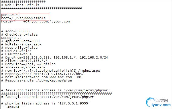Image resolution: width=172 pixels, height=109 pixels.
Task: Click the UseHttps=true line
Action: pyautogui.click(x=16, y=54)
